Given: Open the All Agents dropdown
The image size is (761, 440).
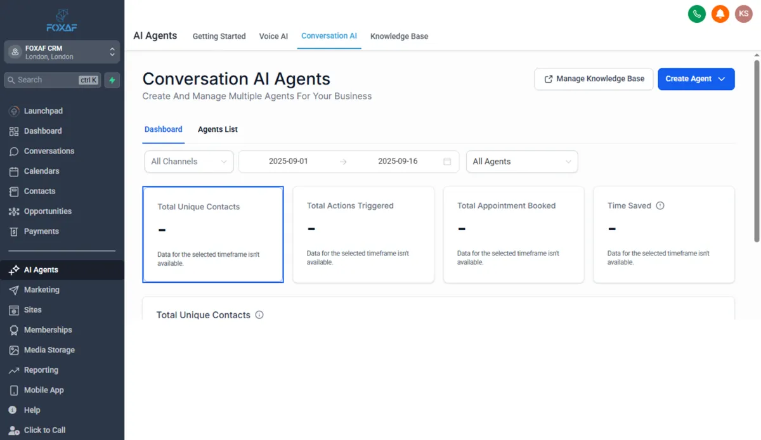Looking at the screenshot, I should tap(522, 162).
